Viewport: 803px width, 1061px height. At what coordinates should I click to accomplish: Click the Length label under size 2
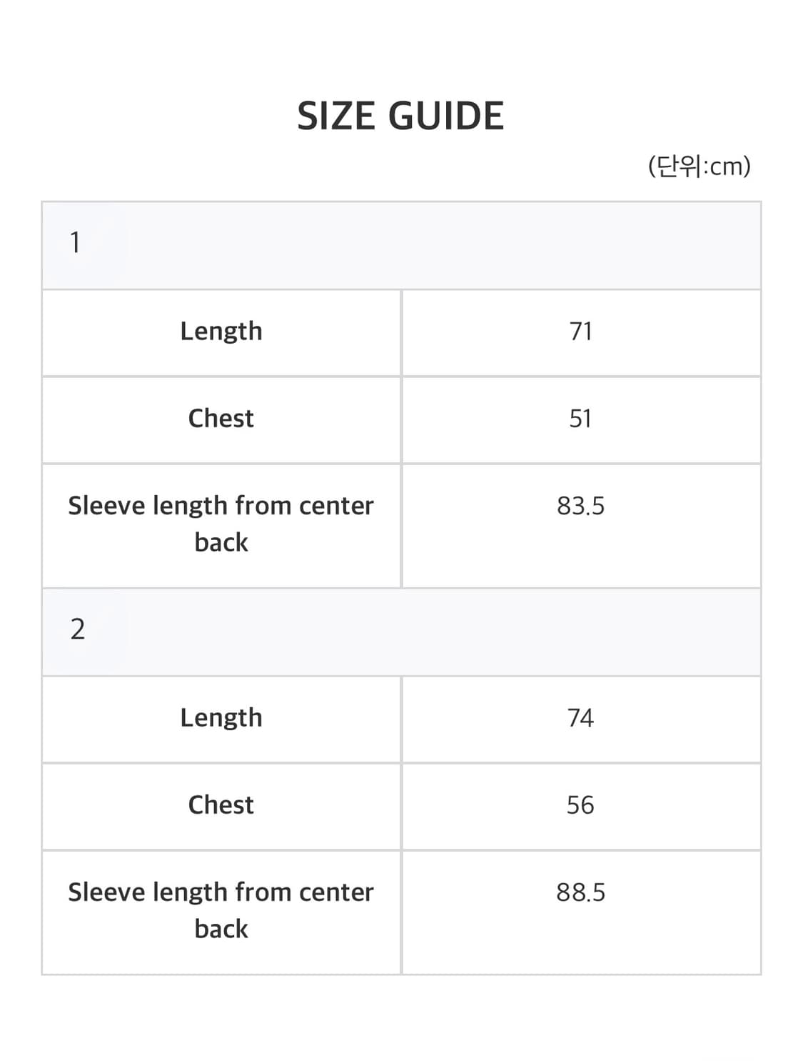click(221, 718)
